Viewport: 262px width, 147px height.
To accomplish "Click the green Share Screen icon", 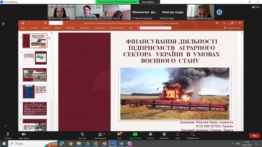I will click(x=135, y=134).
